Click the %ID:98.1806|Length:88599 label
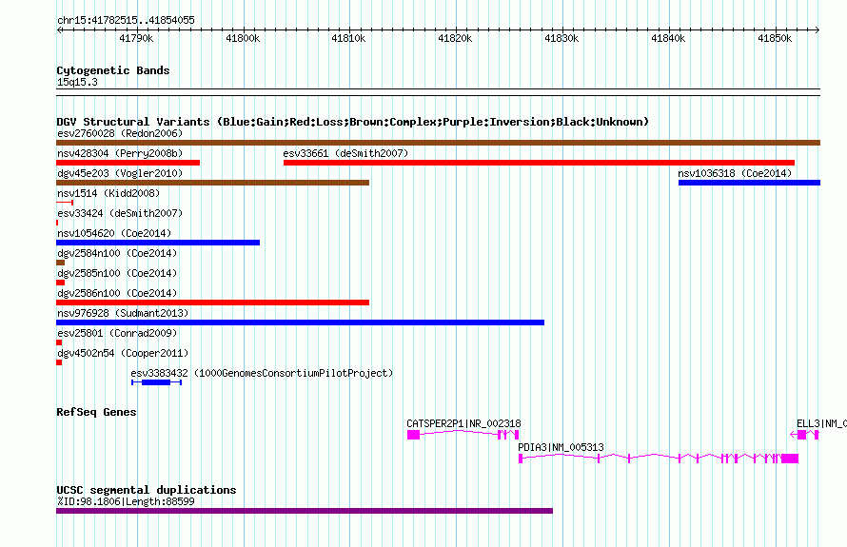Image resolution: width=847 pixels, height=547 pixels. pos(126,501)
